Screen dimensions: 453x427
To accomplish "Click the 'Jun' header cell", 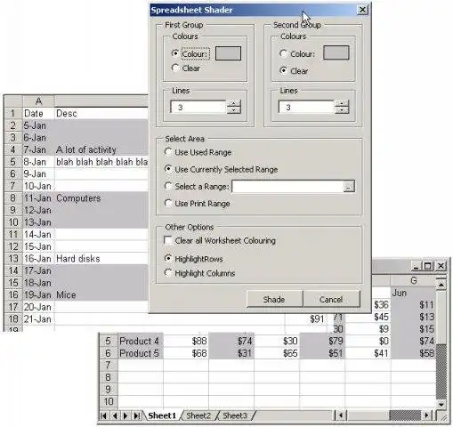I will (x=413, y=293).
